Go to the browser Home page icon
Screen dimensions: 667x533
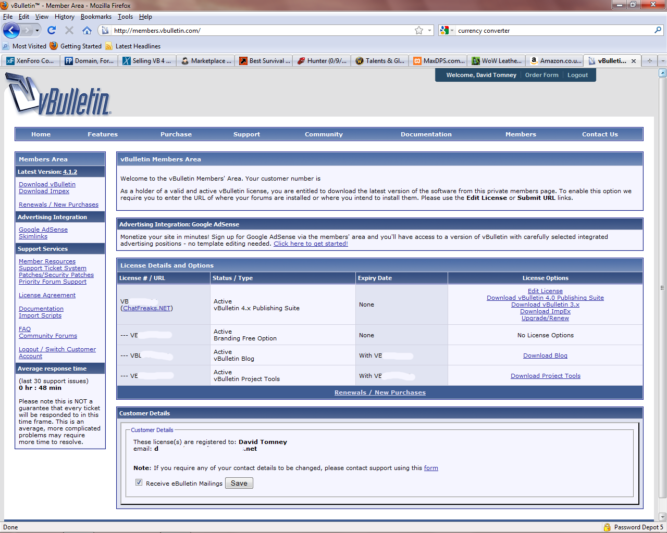point(87,30)
